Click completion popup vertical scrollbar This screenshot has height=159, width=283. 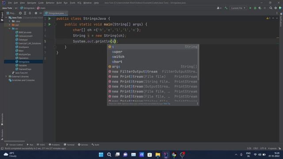199,62
